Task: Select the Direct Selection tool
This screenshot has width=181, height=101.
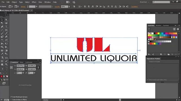Action: tap(6, 20)
